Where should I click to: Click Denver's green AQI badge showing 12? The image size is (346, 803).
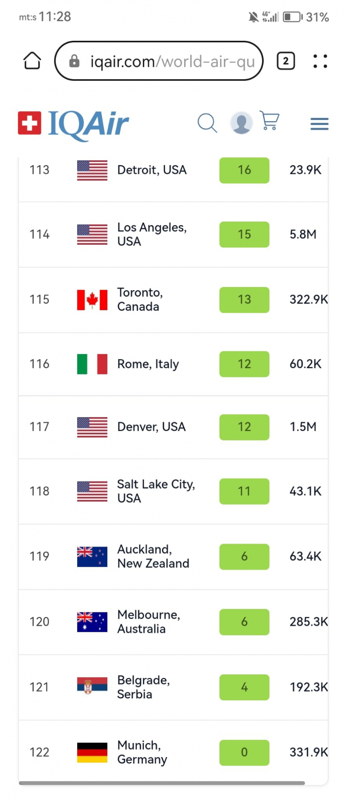point(244,427)
